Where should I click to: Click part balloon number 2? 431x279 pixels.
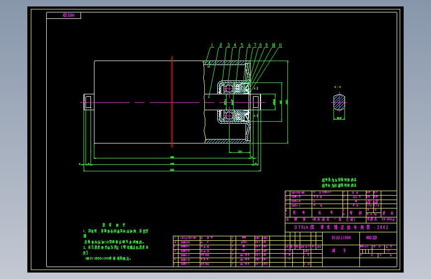tap(220, 45)
